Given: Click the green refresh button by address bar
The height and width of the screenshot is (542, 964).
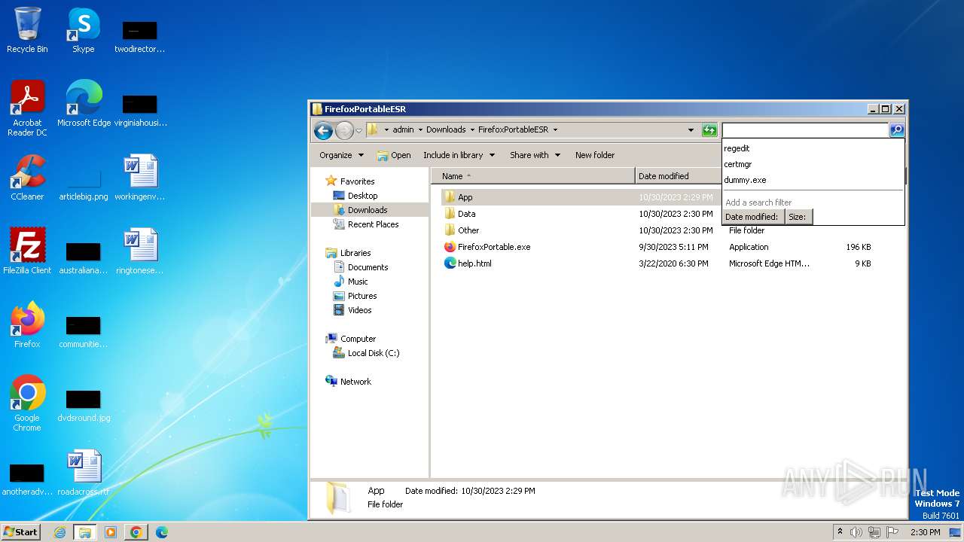Looking at the screenshot, I should [x=709, y=130].
